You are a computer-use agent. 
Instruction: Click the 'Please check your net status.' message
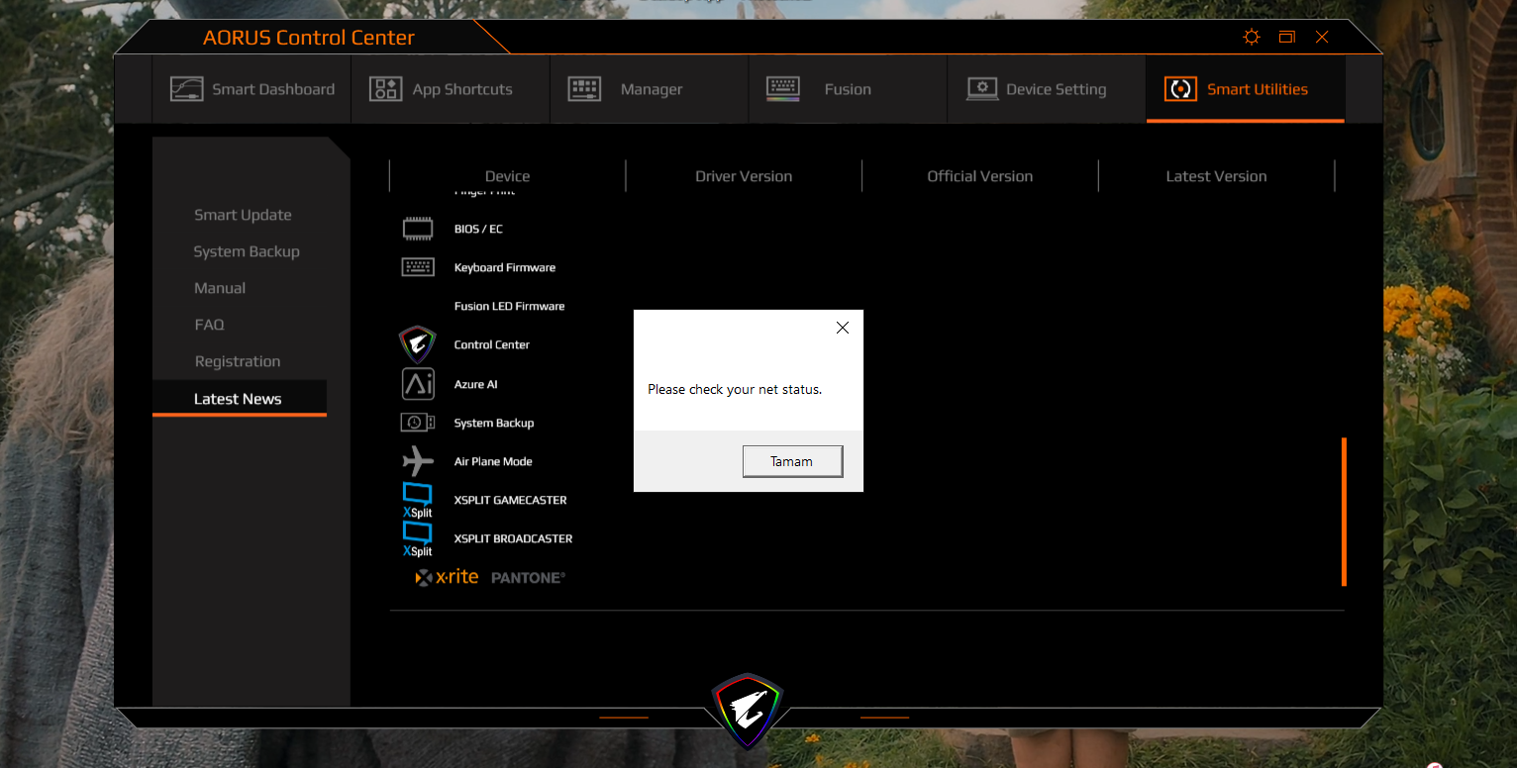[735, 390]
